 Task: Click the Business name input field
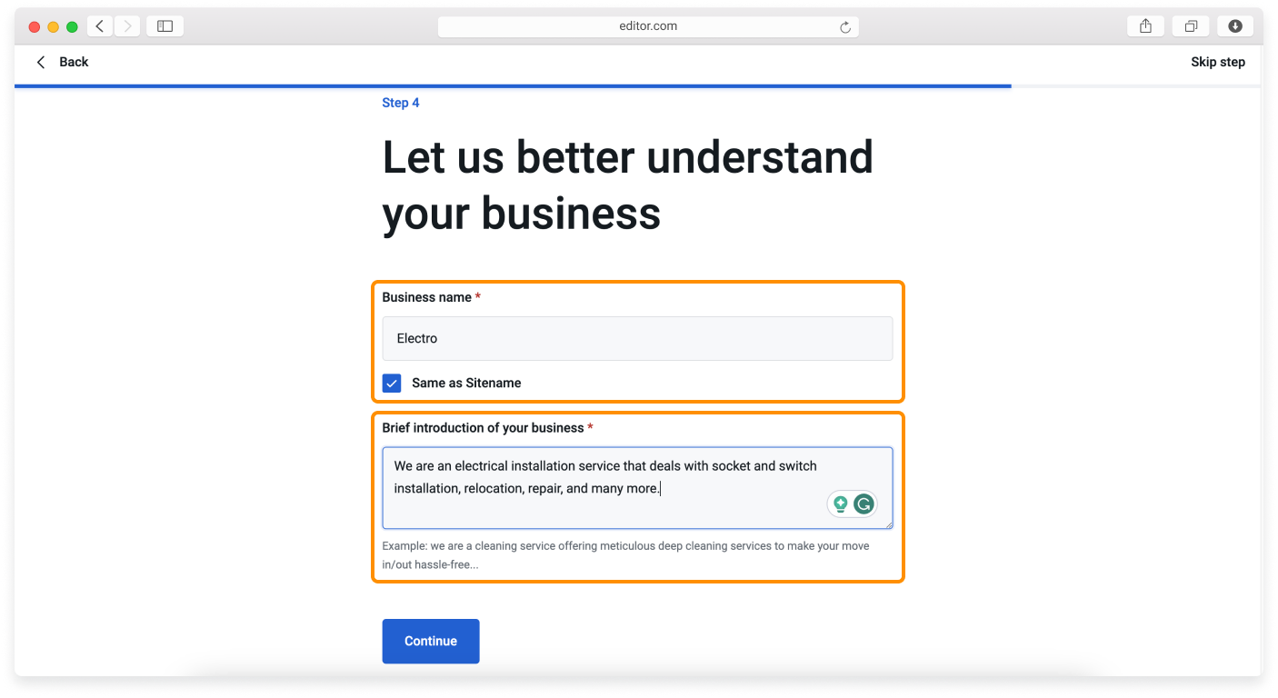(x=637, y=338)
